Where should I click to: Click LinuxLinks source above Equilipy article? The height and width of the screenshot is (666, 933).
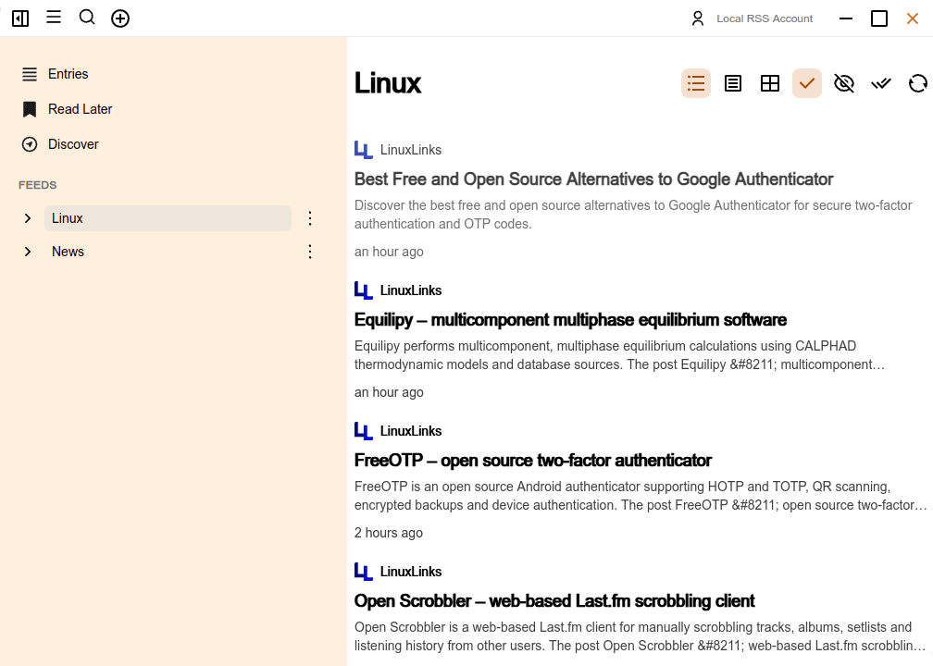pyautogui.click(x=411, y=290)
